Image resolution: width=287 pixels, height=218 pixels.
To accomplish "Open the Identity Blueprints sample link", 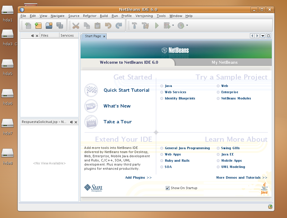I will click(x=180, y=98).
